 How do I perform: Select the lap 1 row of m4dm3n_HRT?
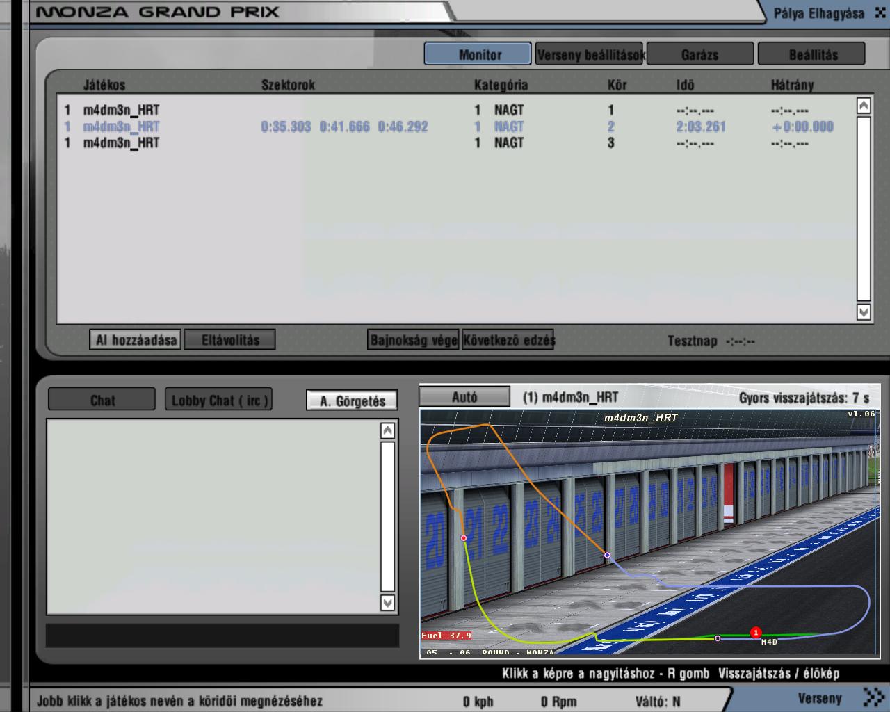click(x=455, y=110)
